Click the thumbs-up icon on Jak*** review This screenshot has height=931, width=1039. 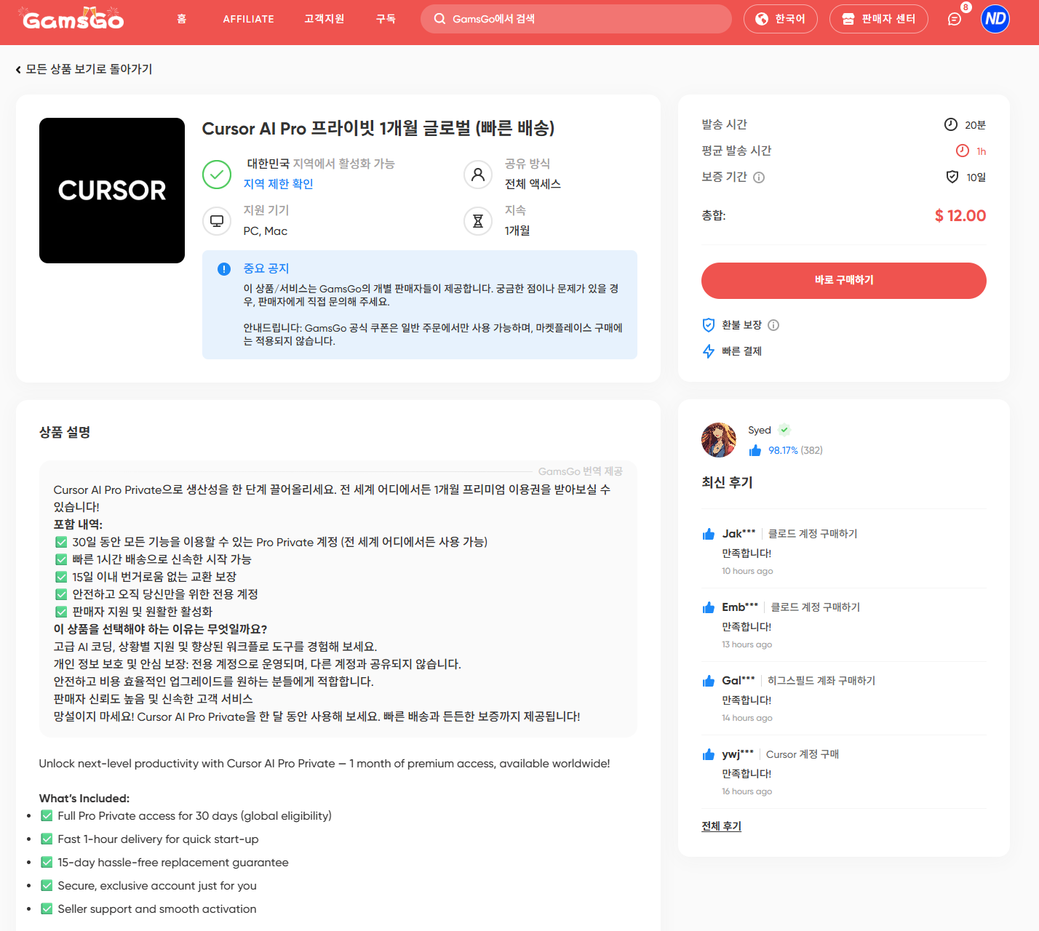coord(709,534)
